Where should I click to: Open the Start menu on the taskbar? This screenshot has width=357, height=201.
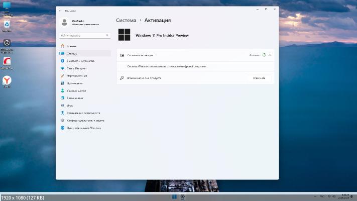tap(174, 196)
